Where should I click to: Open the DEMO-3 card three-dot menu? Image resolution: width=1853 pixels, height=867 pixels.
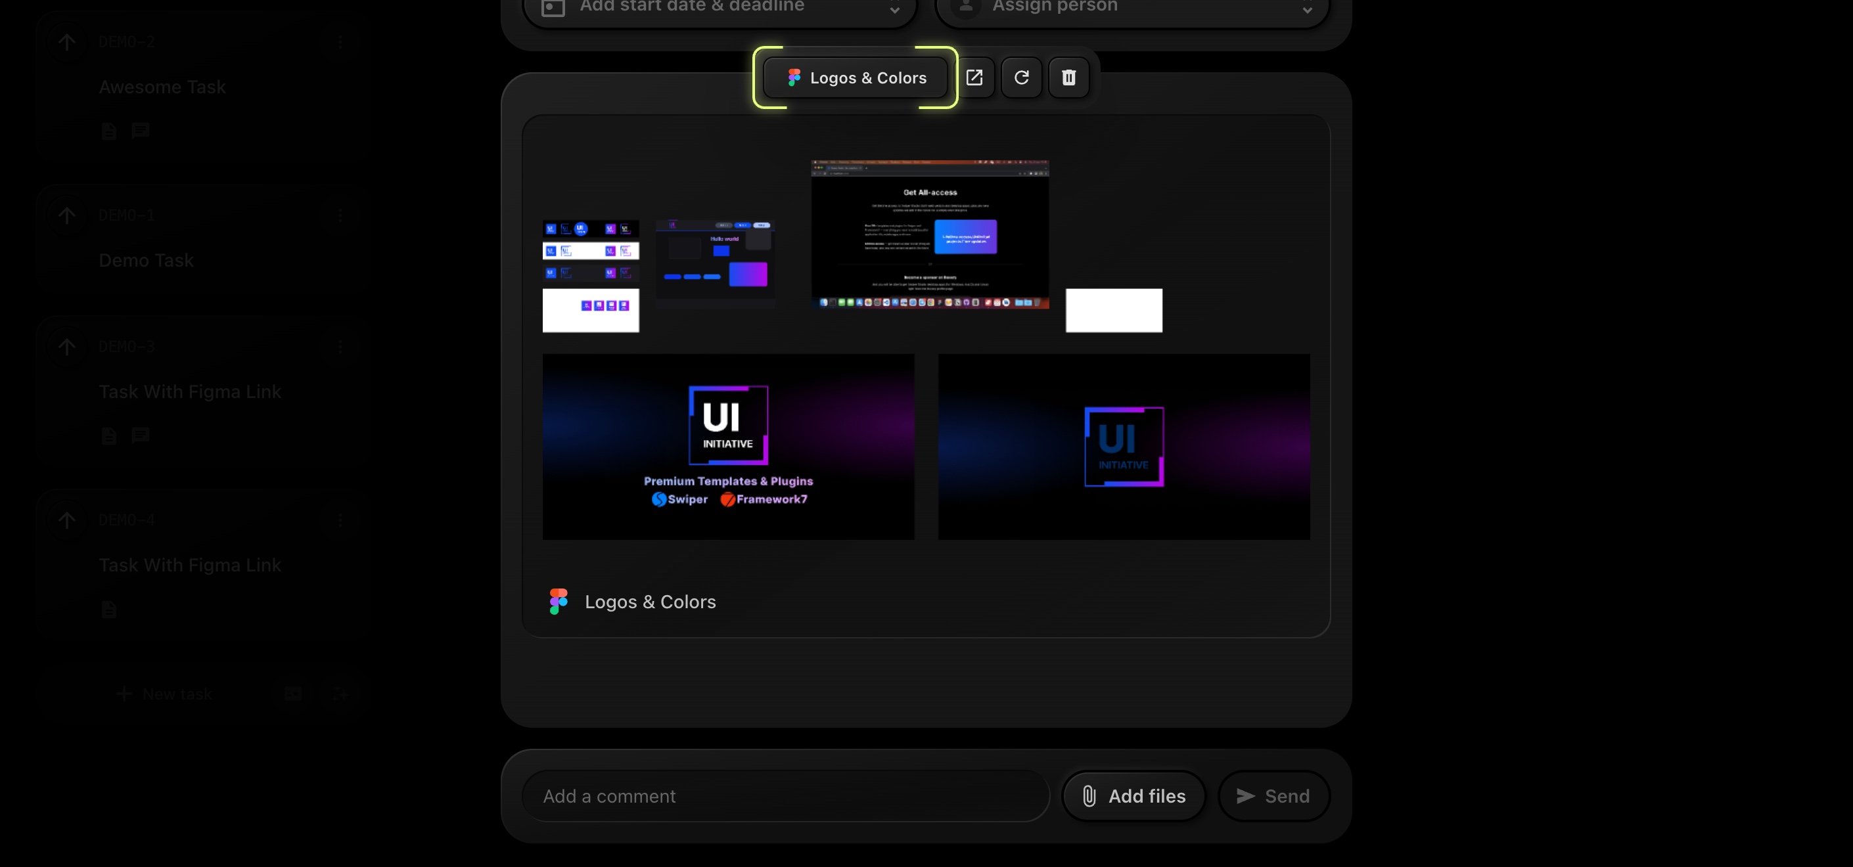pyautogui.click(x=340, y=347)
